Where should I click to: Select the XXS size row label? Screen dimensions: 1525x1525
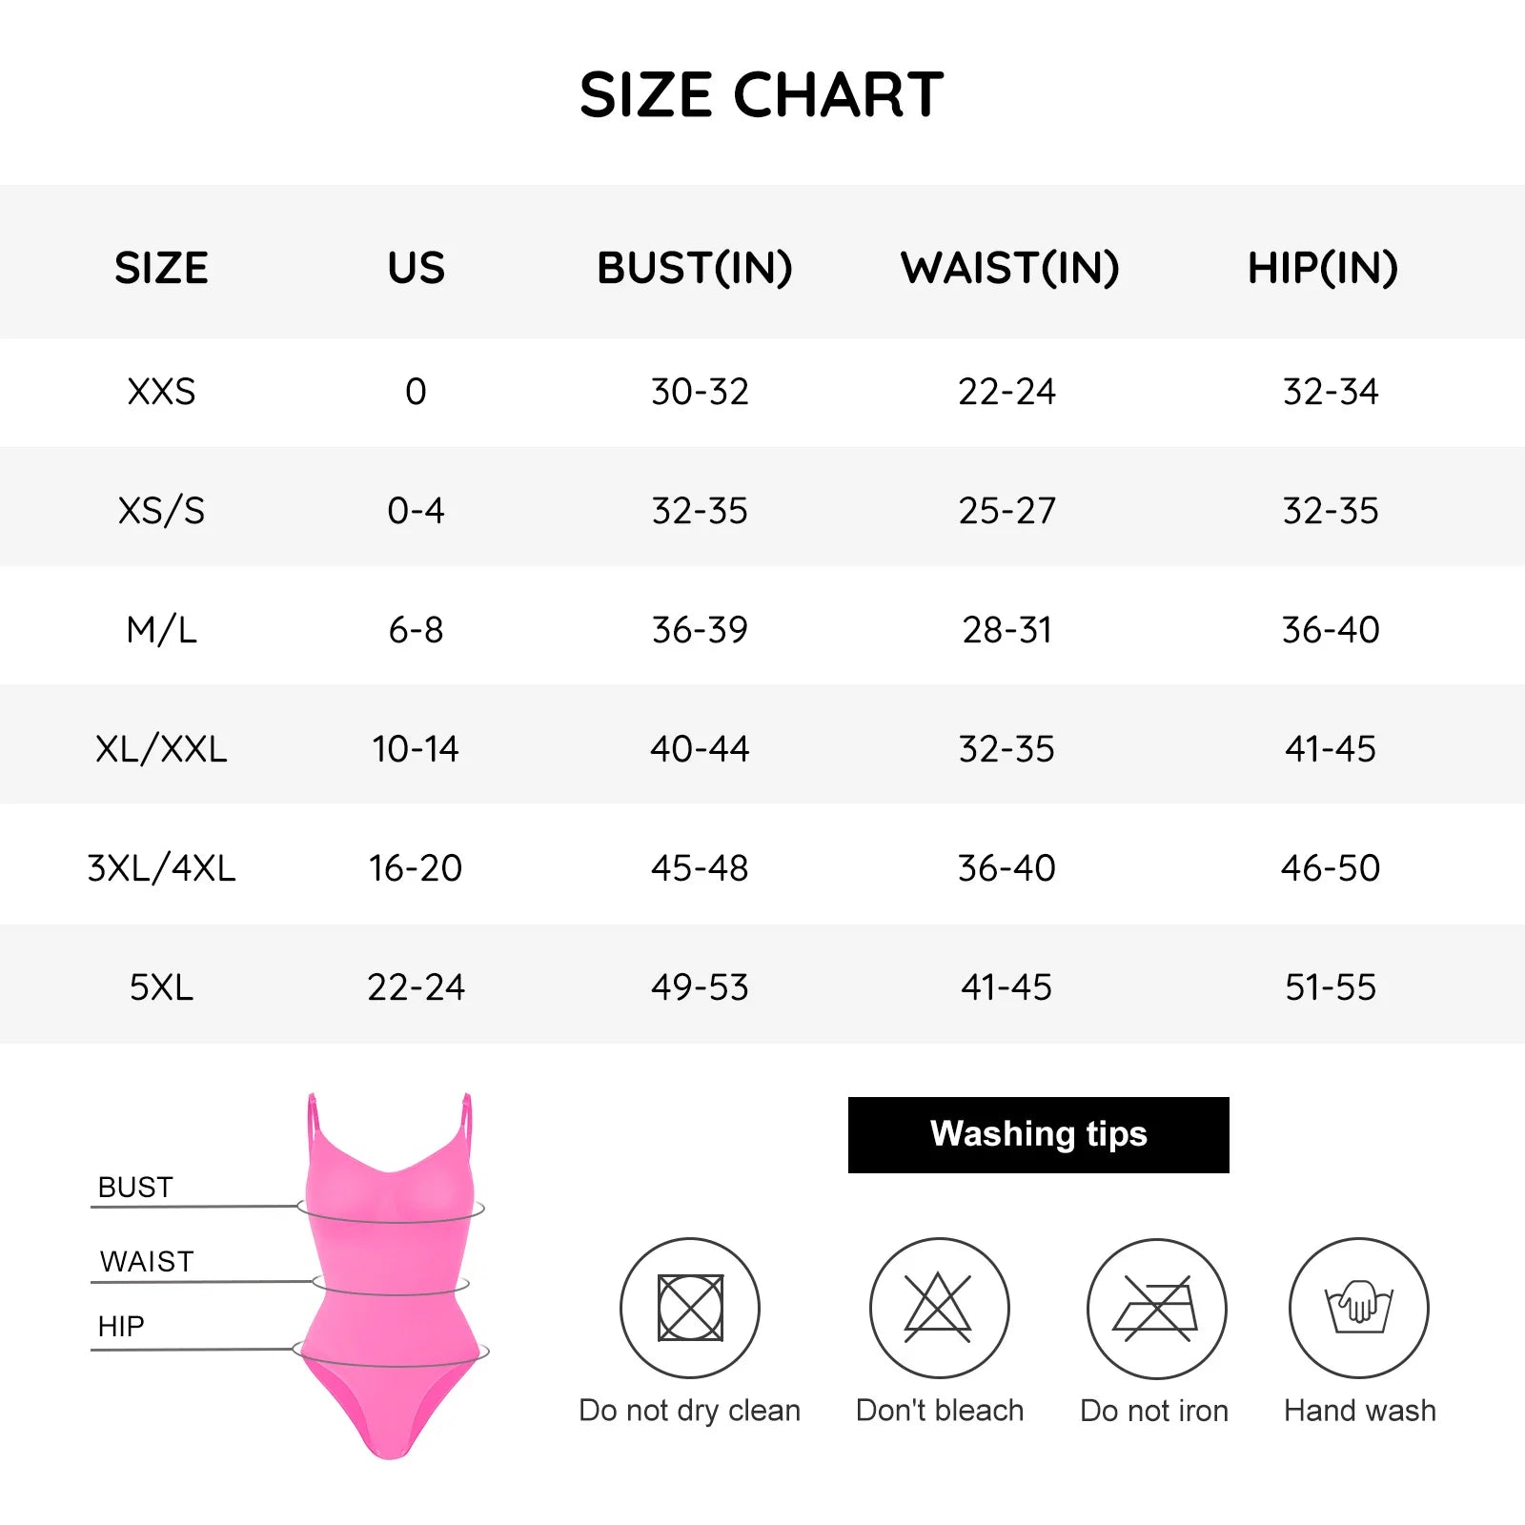(x=161, y=392)
